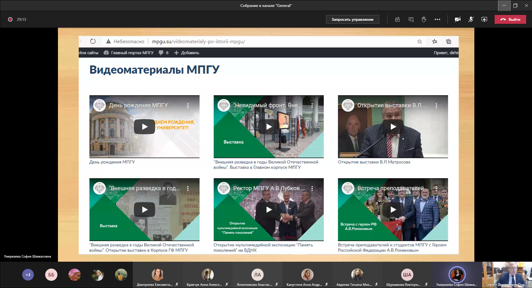Open the share screen icon

(484, 19)
